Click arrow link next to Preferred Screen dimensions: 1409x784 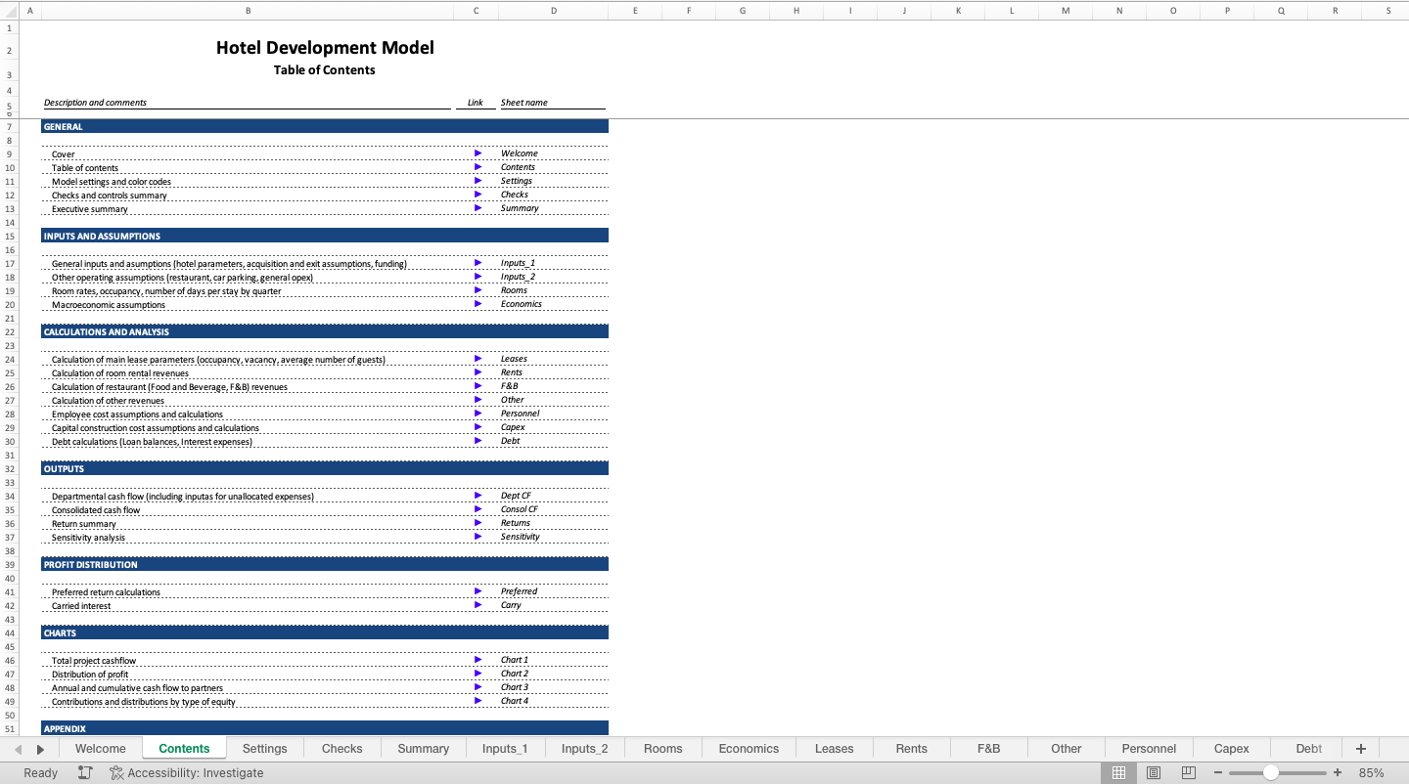click(477, 591)
